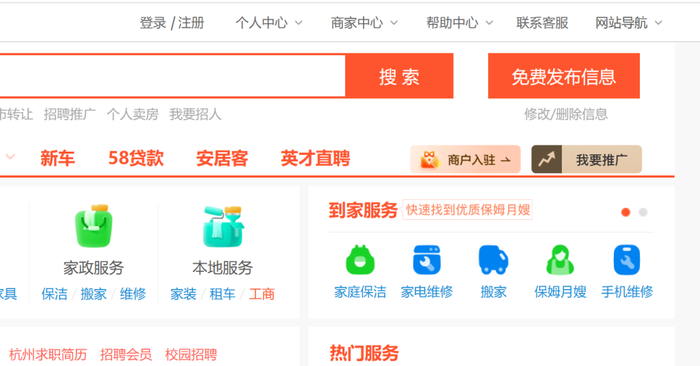This screenshot has width=700, height=366.
Task: Open the 家政服务 category title
Action: (x=94, y=268)
